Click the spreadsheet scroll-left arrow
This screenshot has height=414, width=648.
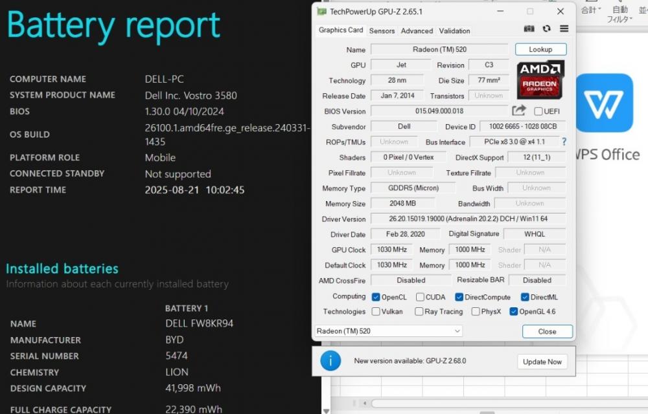[364, 403]
